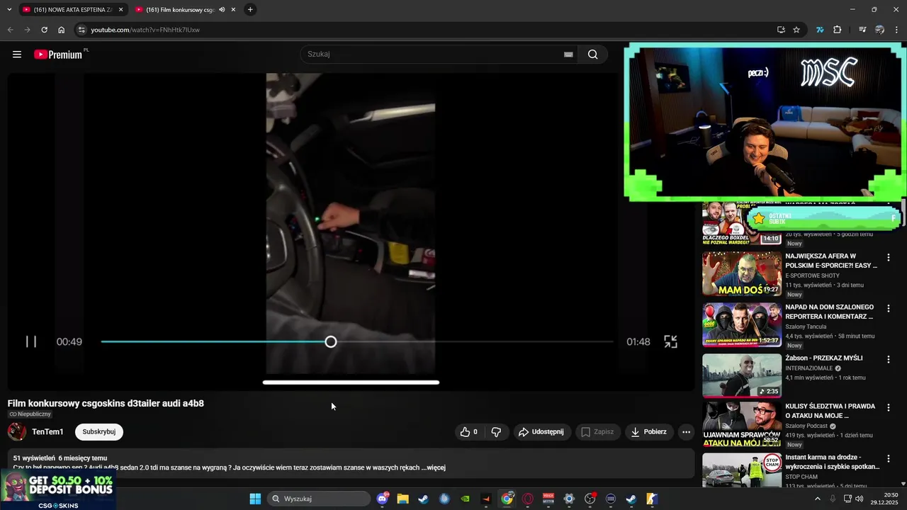This screenshot has width=907, height=510.
Task: Switch to the NOWE AKTA ESPTEINA tab
Action: point(72,10)
